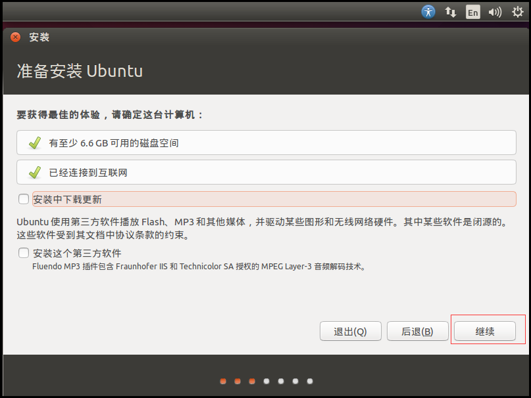Open the En keyboard input indicator
This screenshot has width=531, height=398.
click(472, 12)
